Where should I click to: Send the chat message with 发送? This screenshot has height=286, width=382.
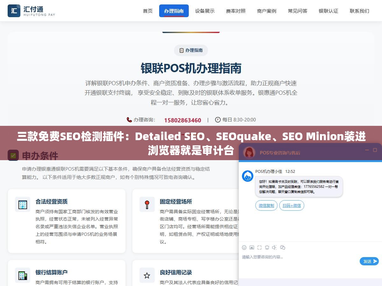tap(369, 261)
